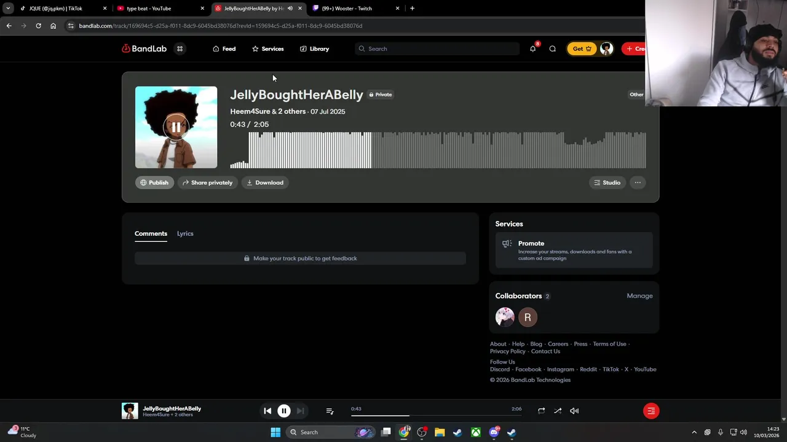
Task: Skip to next track in player bar
Action: coord(300,411)
